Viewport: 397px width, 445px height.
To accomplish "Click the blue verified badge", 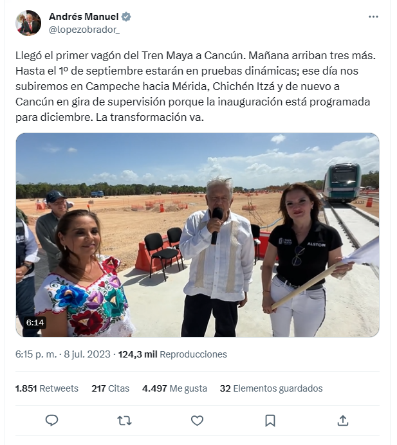I will click(126, 17).
